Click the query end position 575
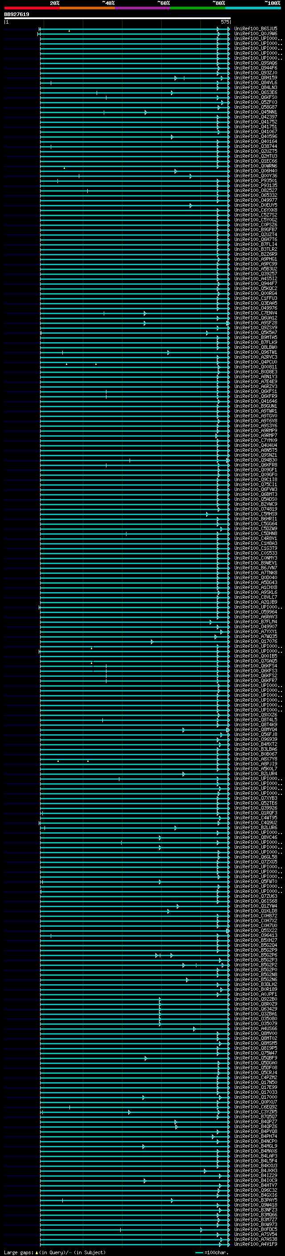285x1256 pixels. pyautogui.click(x=224, y=22)
